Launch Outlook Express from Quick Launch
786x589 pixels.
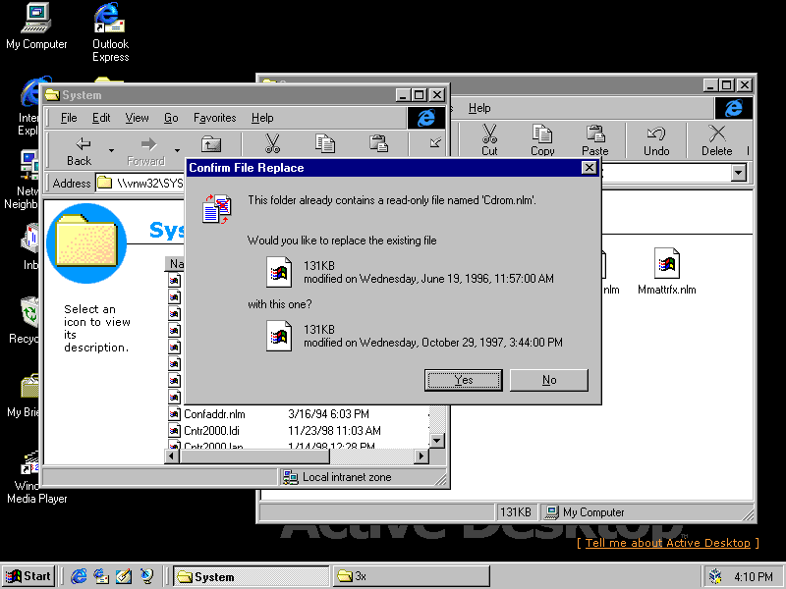point(101,576)
